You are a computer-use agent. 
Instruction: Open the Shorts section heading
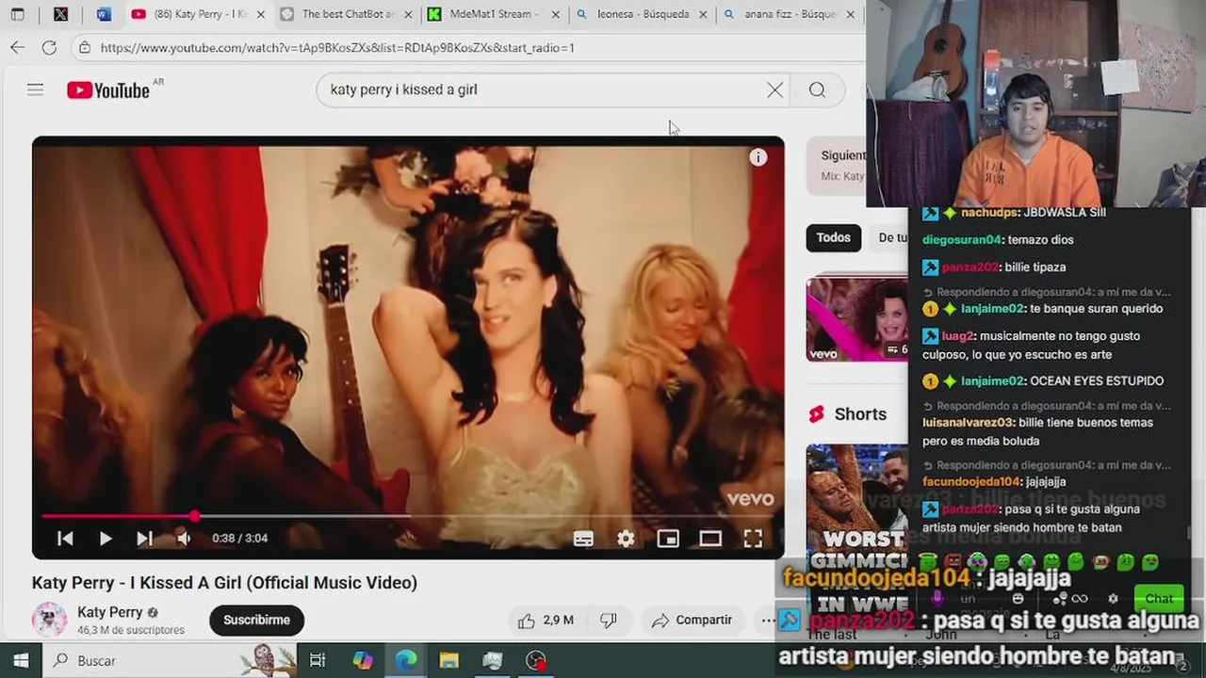(x=860, y=414)
